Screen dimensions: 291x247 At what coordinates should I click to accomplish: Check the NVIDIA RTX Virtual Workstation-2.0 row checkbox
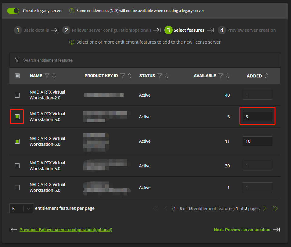click(17, 95)
